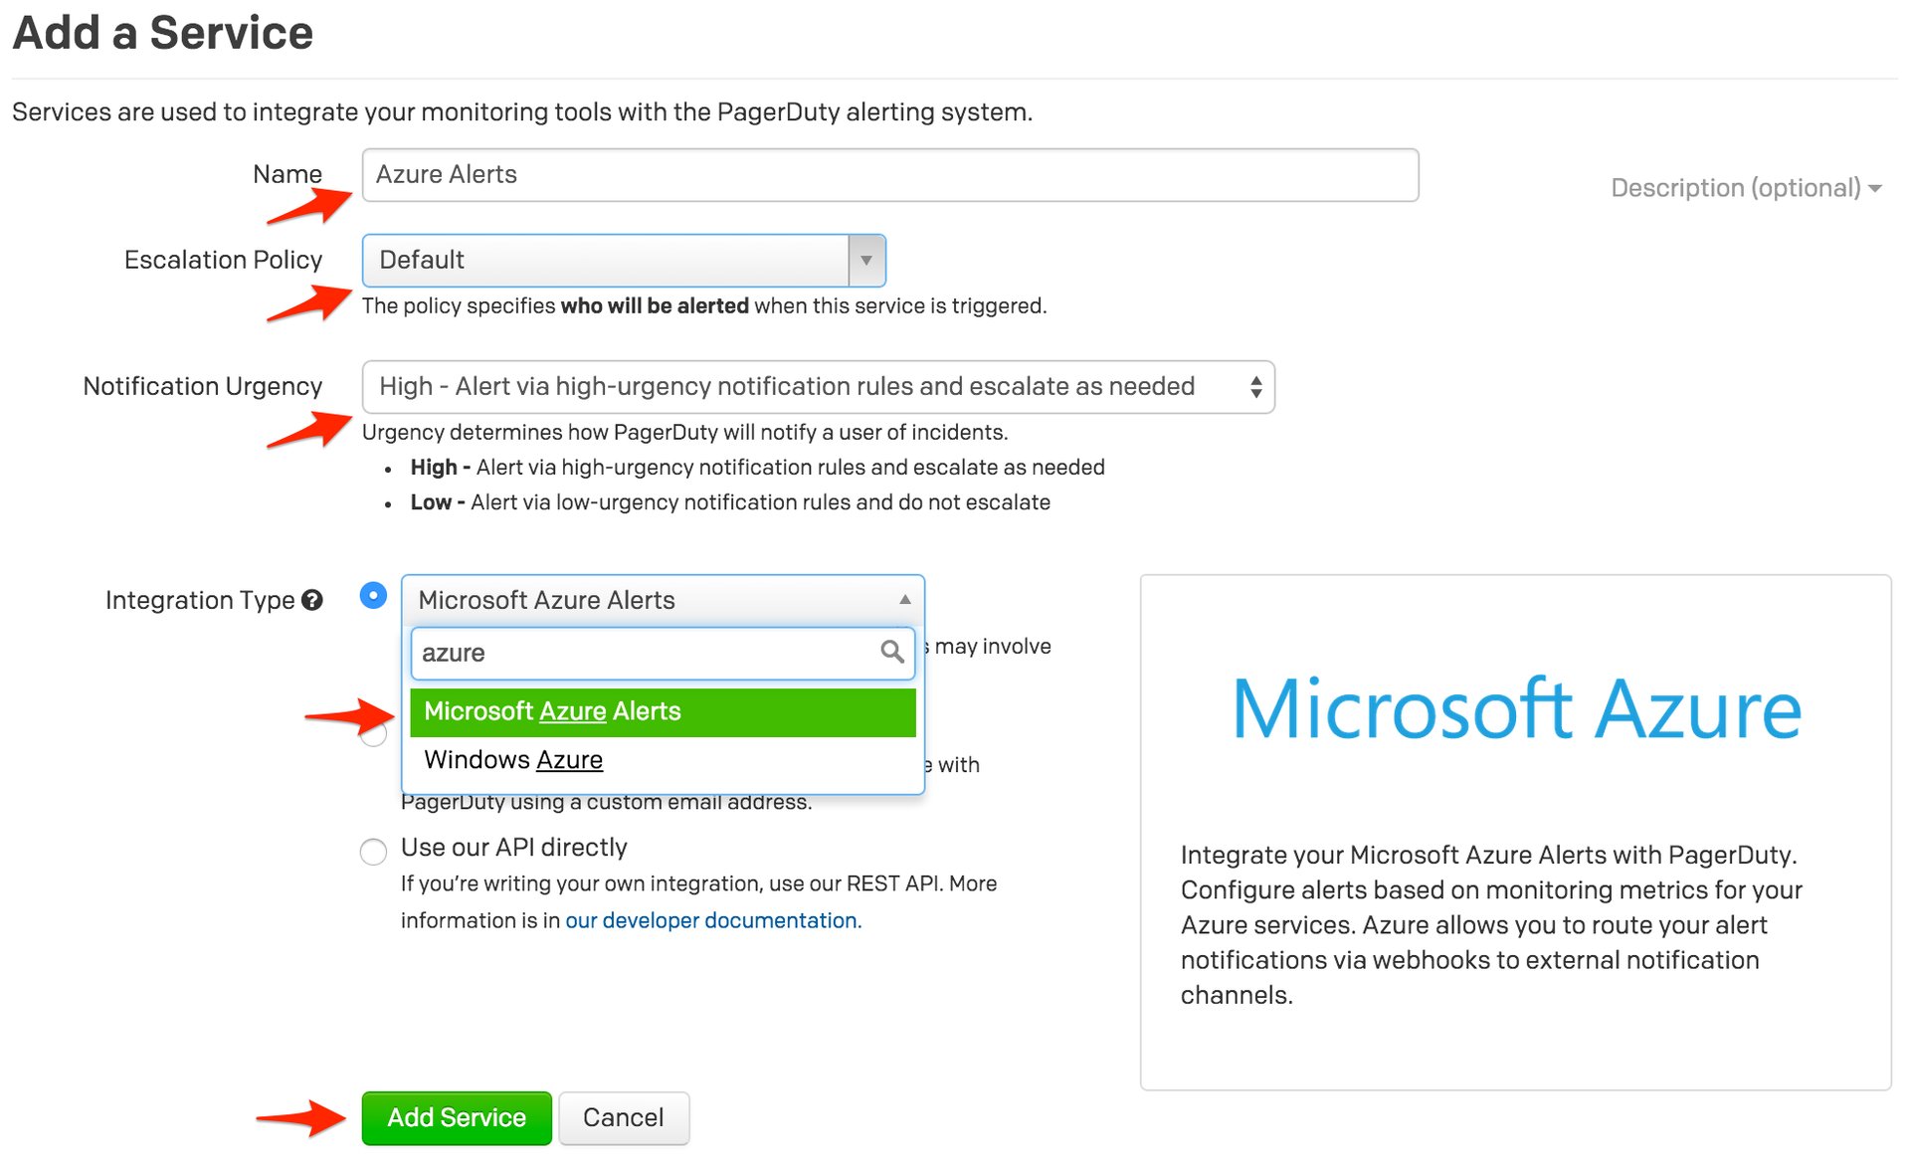
Task: Click the collapse arrow on Microsoft Azure Alerts
Action: click(905, 599)
